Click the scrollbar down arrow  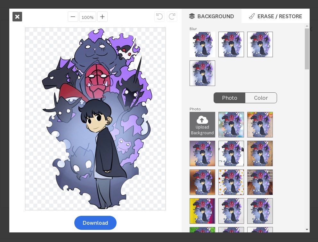point(307,230)
